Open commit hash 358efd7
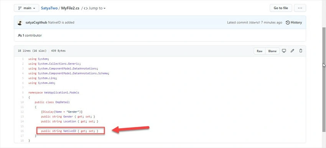Viewport: 326px width, 148px height. 255,23
